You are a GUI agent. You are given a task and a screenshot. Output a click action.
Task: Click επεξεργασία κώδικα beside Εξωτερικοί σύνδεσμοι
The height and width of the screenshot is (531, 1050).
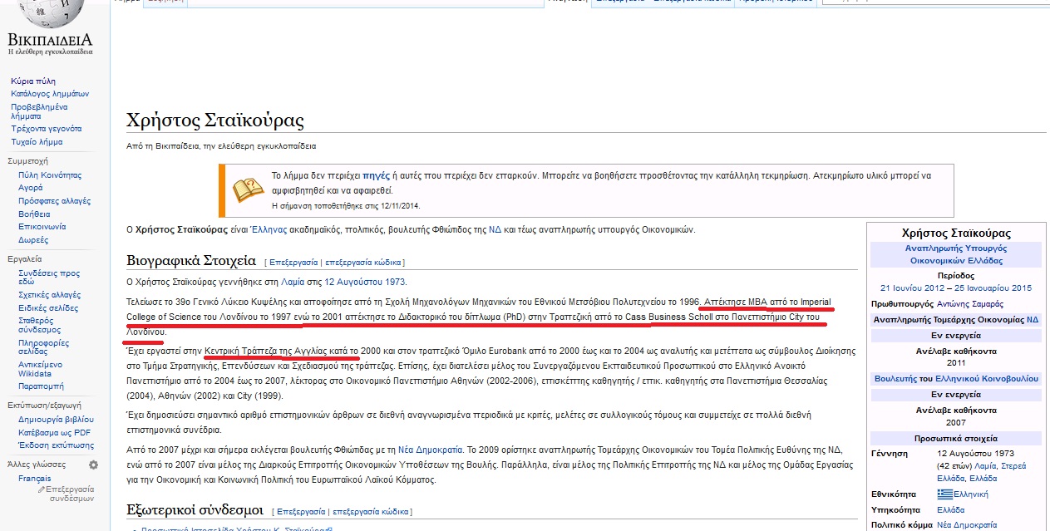point(370,511)
